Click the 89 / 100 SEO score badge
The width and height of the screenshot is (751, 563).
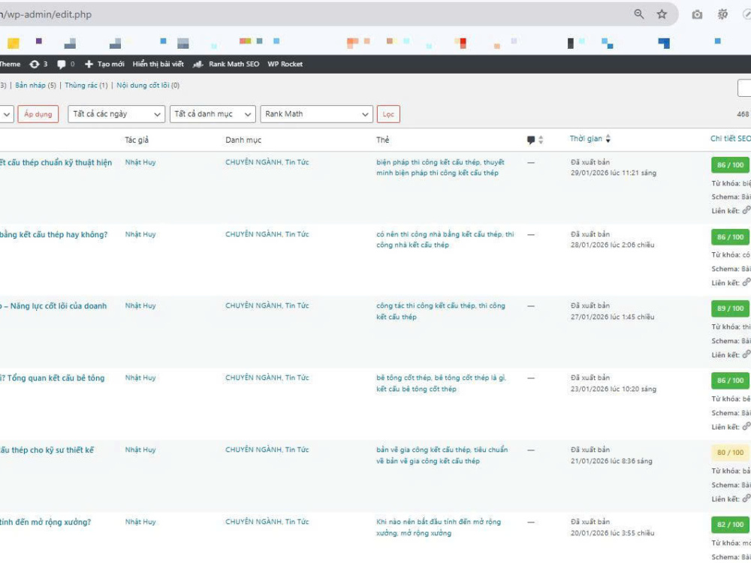[731, 309]
